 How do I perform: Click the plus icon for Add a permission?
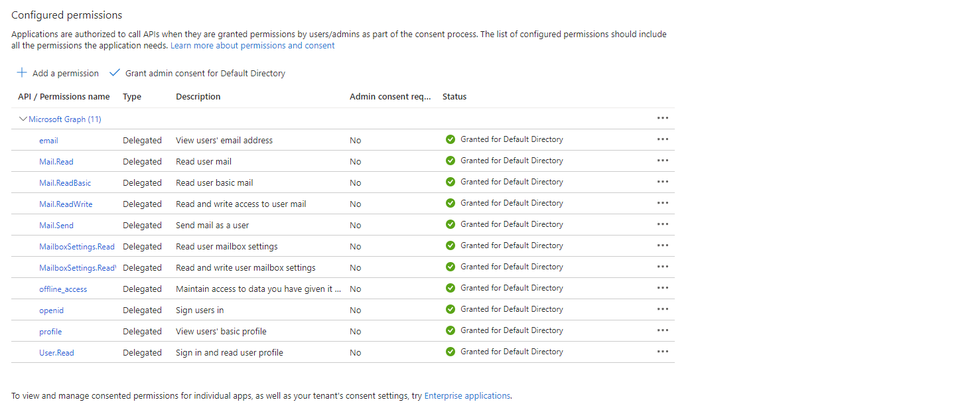coord(22,73)
